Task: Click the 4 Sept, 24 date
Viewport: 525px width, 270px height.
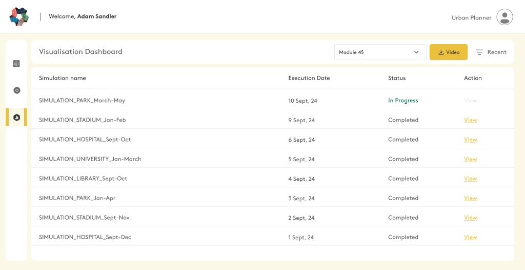Action: tap(301, 179)
